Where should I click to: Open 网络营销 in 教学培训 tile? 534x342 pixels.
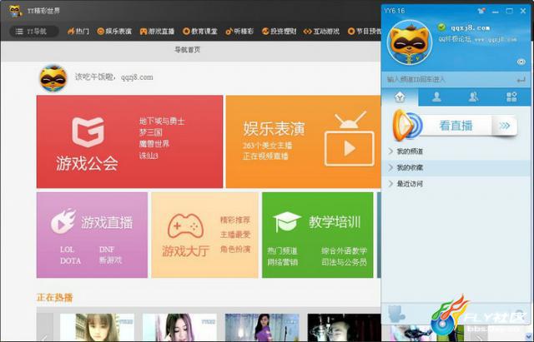point(282,262)
